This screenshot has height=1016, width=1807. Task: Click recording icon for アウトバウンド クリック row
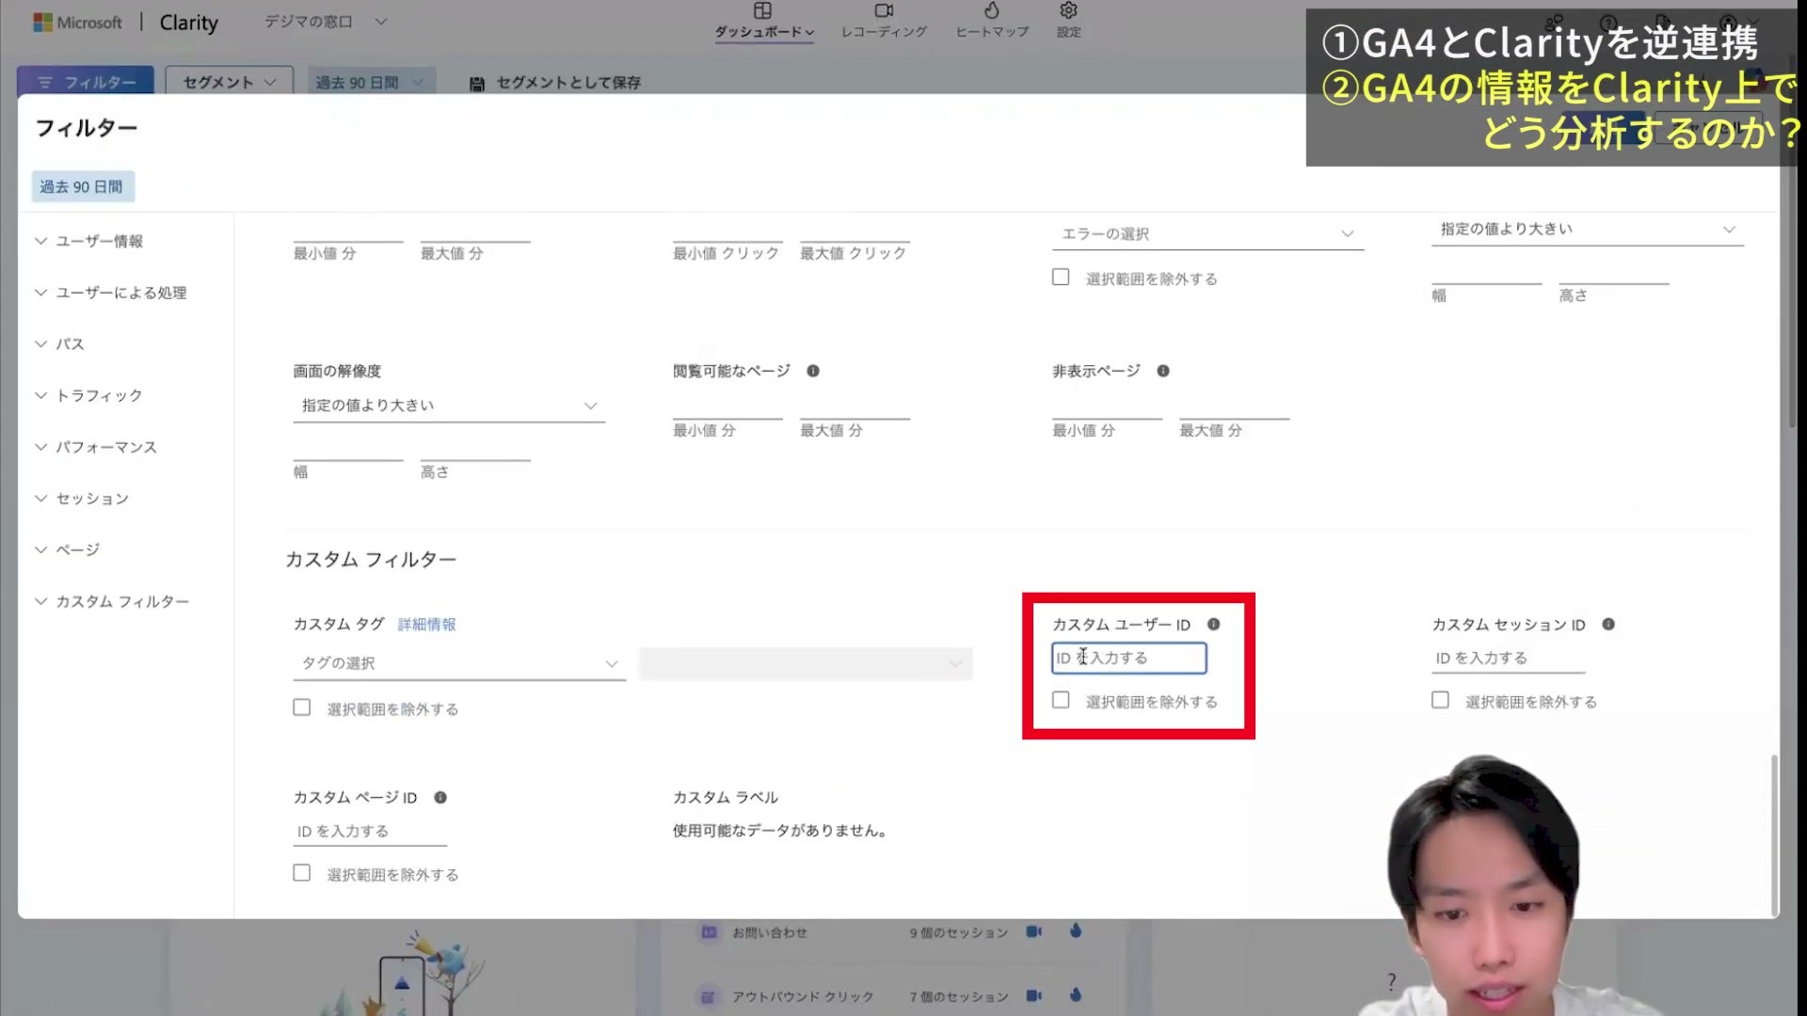click(x=1033, y=995)
